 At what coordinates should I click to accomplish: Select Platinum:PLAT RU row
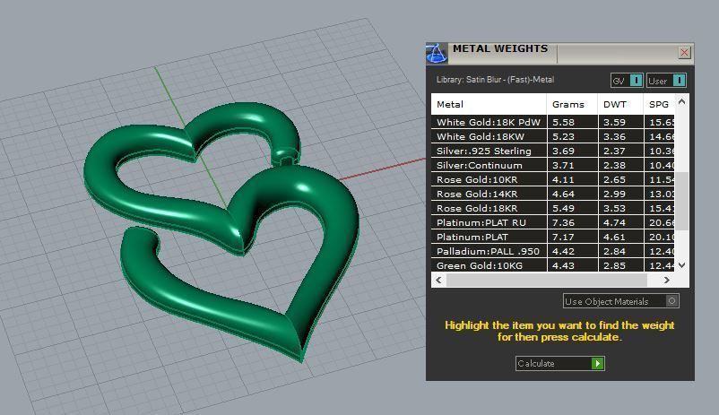click(552, 222)
